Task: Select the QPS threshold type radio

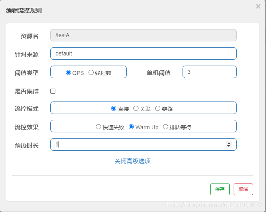Action: (x=68, y=73)
